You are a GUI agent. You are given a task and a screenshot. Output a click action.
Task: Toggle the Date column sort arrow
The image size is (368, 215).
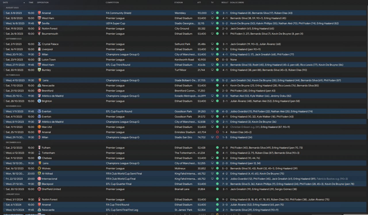click(24, 2)
